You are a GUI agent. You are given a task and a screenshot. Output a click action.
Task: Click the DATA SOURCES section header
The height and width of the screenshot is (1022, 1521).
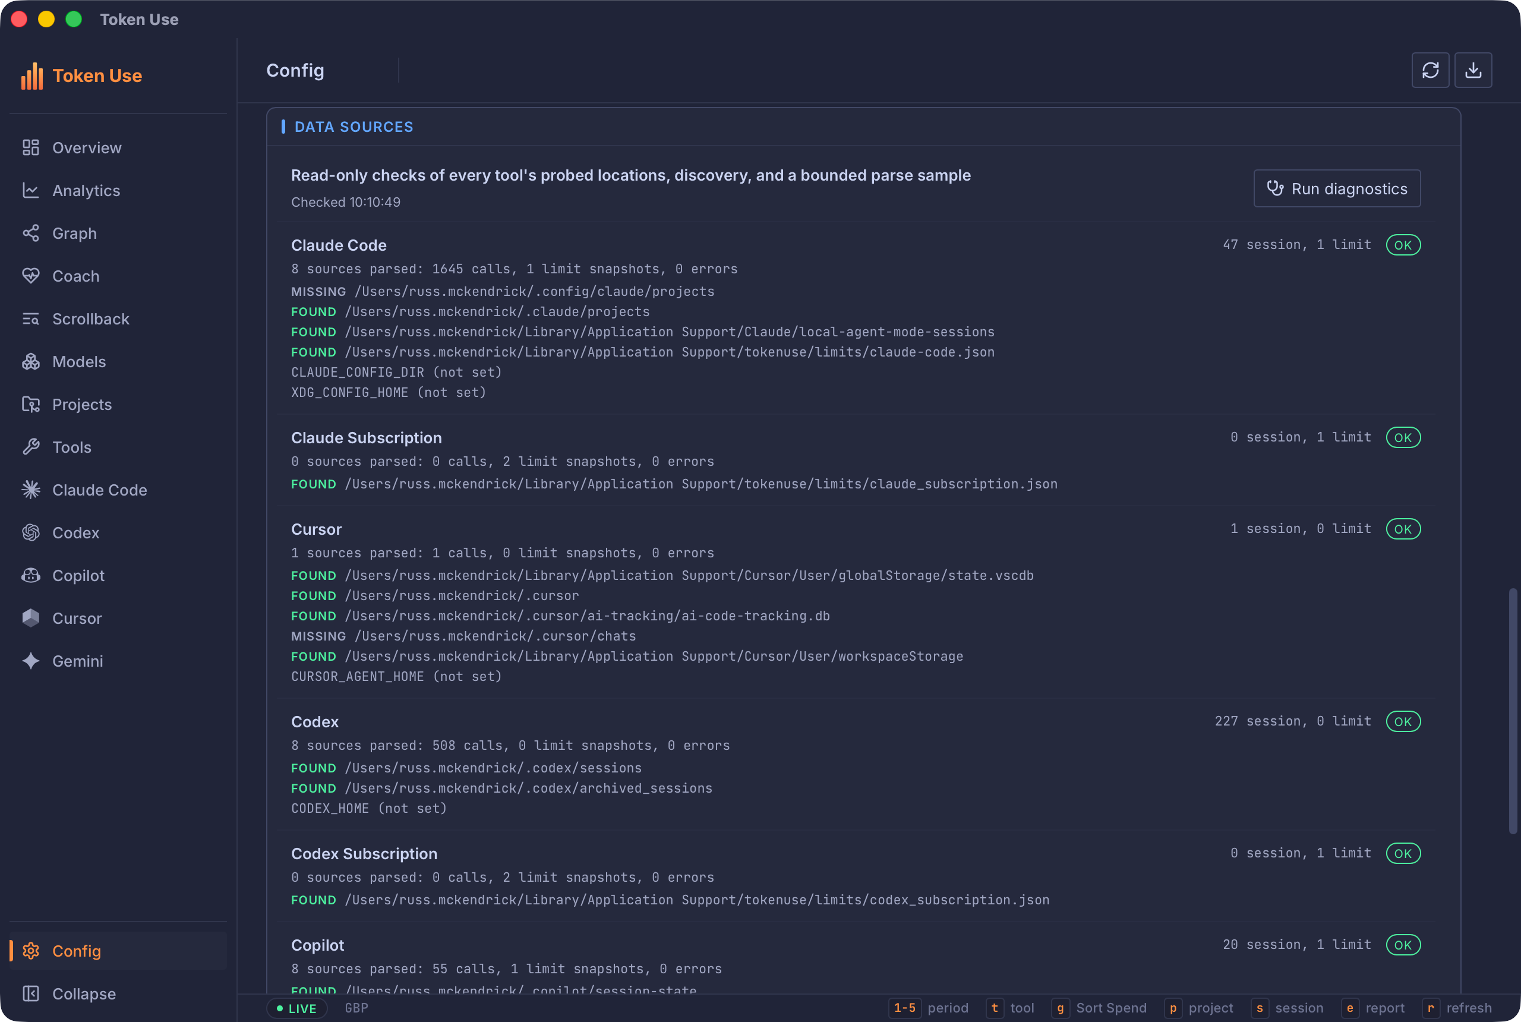tap(354, 127)
